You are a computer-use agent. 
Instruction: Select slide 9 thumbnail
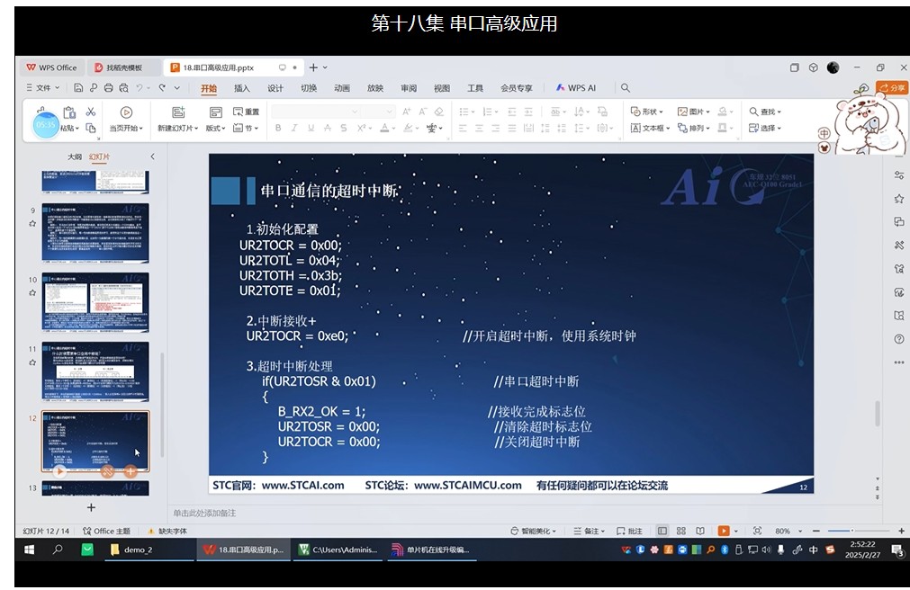tap(95, 233)
